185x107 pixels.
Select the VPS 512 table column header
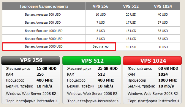[131, 6]
